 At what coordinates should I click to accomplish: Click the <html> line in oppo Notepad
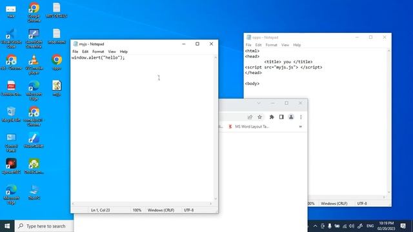[252, 51]
